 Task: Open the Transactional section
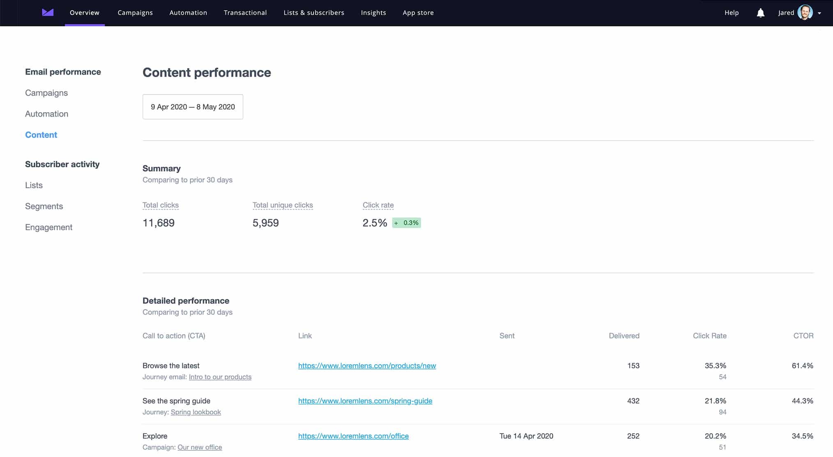tap(245, 13)
